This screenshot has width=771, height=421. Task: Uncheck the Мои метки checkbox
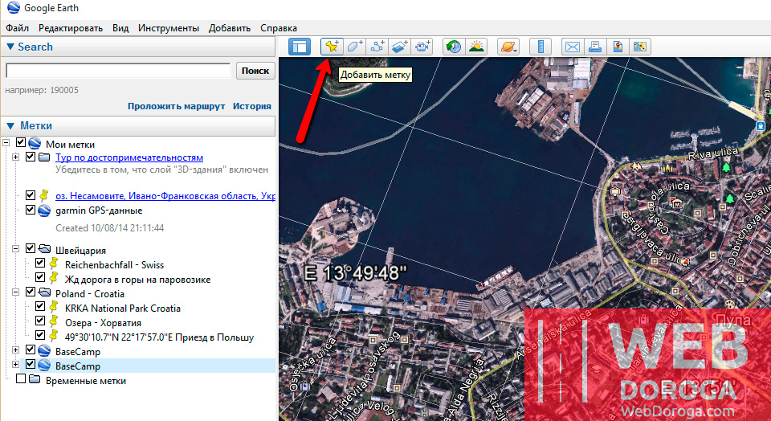pos(21,143)
